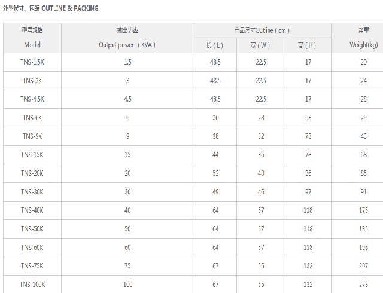This screenshot has height=293, width=383.
Task: Click the TNS-40K row label
Action: coord(32,210)
